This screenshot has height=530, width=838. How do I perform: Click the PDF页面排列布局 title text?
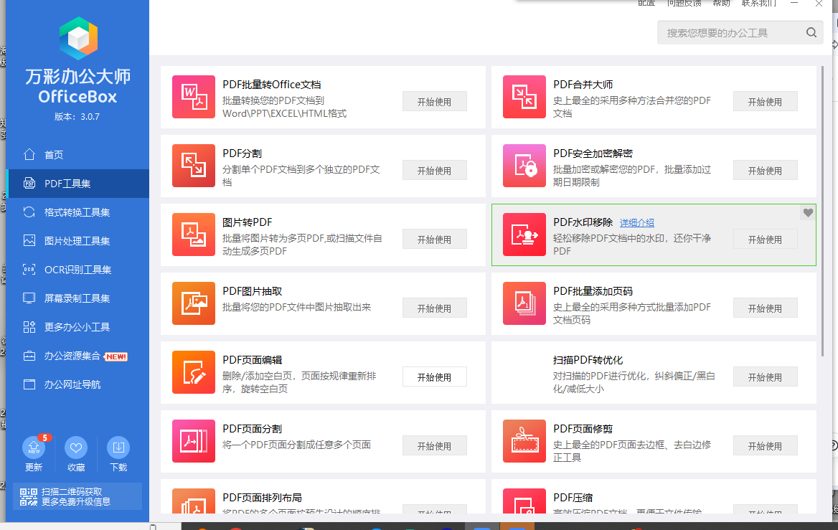click(262, 498)
